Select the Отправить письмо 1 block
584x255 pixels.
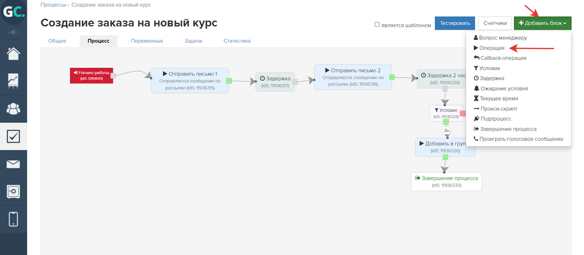(x=190, y=80)
